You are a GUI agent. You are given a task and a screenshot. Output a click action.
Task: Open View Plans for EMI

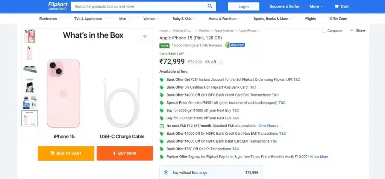point(268,126)
